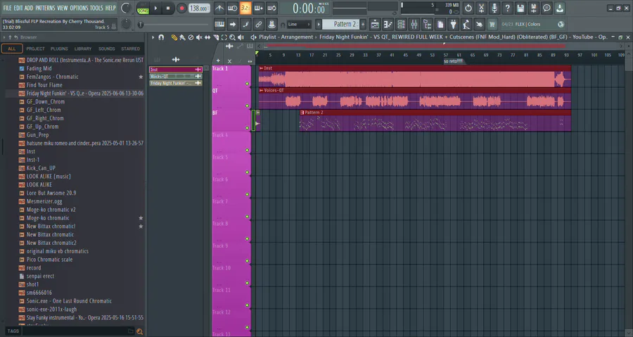Screen dimensions: 633x337
Task: Open the Voices-QT clip menu arrow
Action: pos(261,90)
